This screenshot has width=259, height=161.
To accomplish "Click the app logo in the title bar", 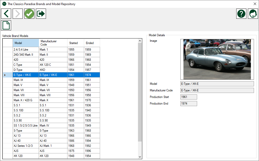I will tap(4, 4).
